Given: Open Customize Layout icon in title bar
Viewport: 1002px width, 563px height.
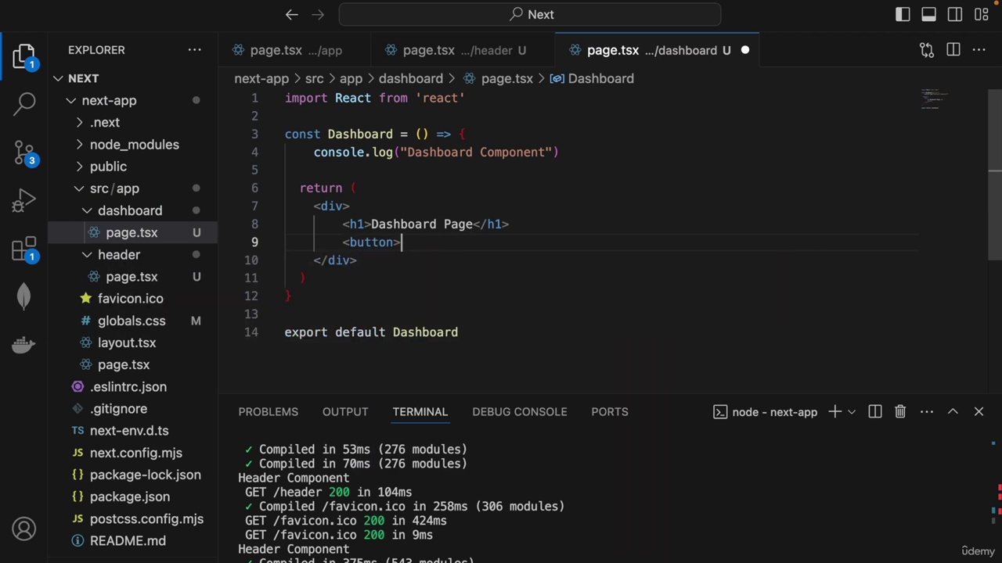Looking at the screenshot, I should [x=982, y=14].
